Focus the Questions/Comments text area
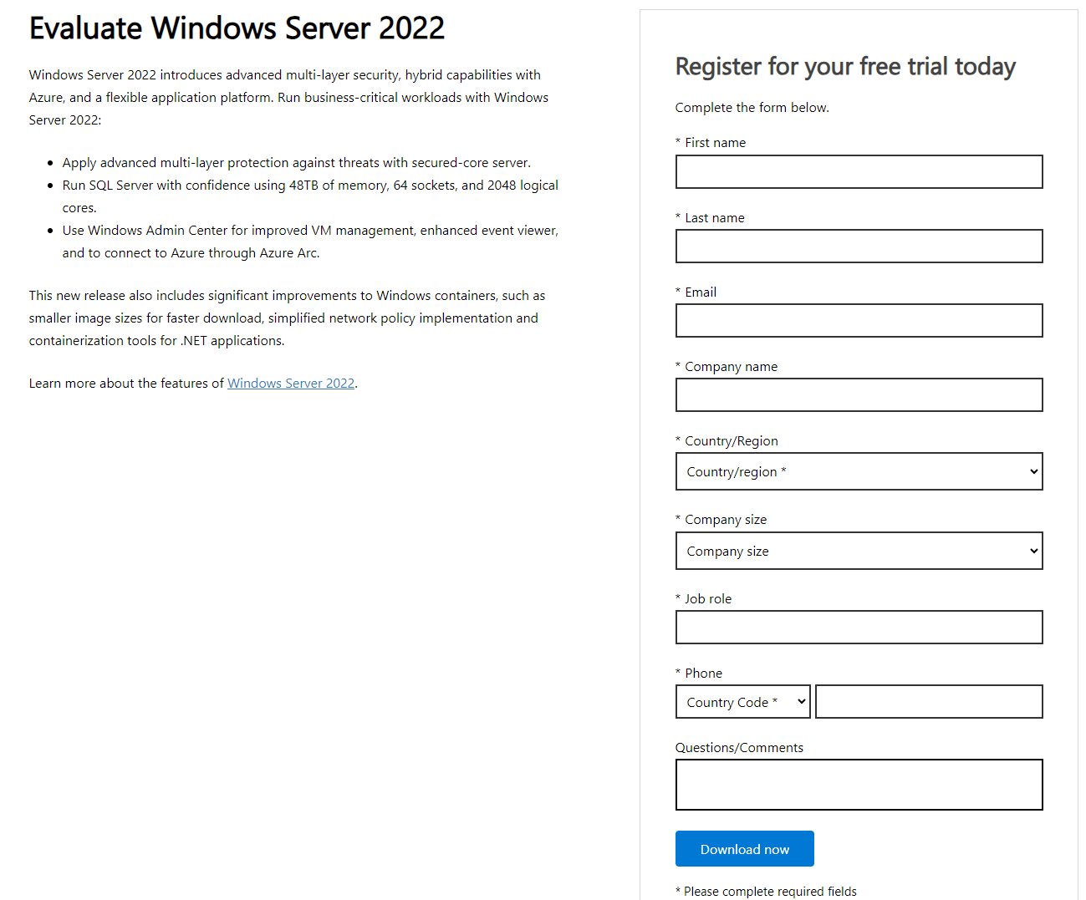This screenshot has width=1086, height=900. pos(859,785)
